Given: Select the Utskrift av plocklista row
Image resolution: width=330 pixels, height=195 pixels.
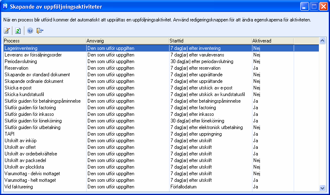Looking at the screenshot, I should click(161, 167).
